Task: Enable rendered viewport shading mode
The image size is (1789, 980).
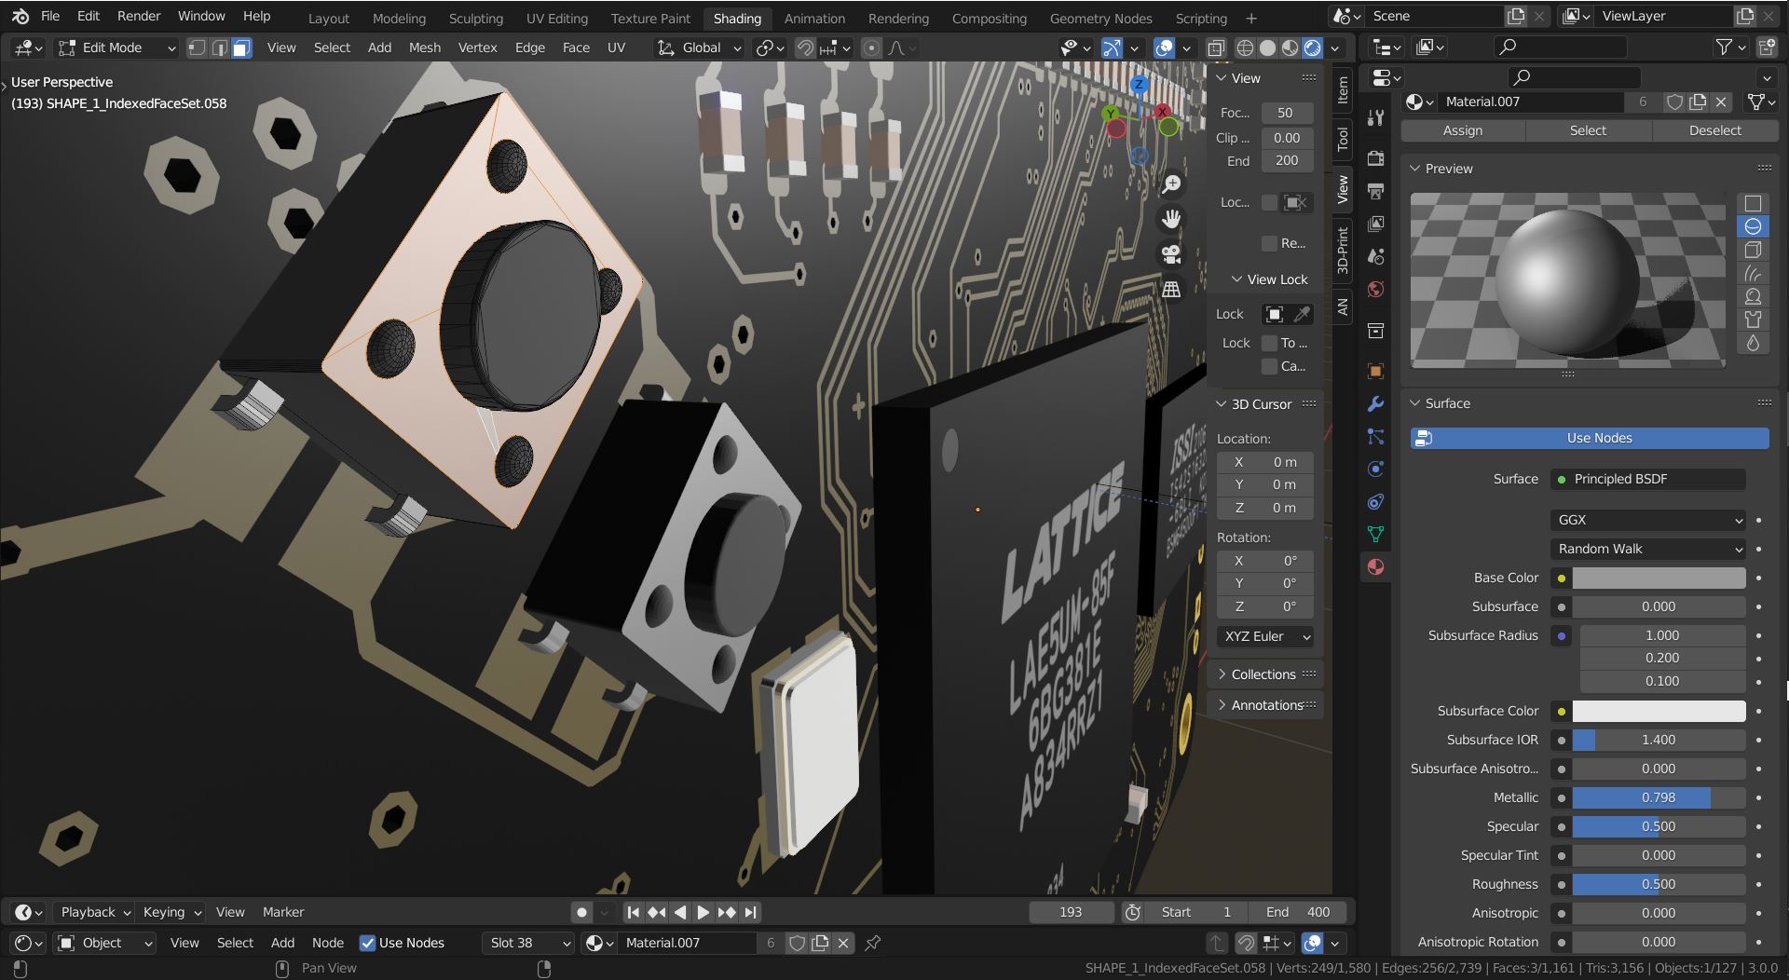Action: point(1312,48)
